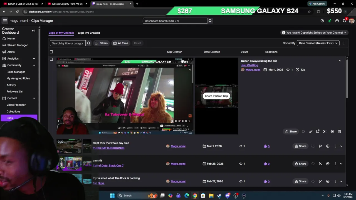The image size is (356, 200).
Task: Open Call of Duty: Black Ops 7 link
Action: tap(108, 166)
